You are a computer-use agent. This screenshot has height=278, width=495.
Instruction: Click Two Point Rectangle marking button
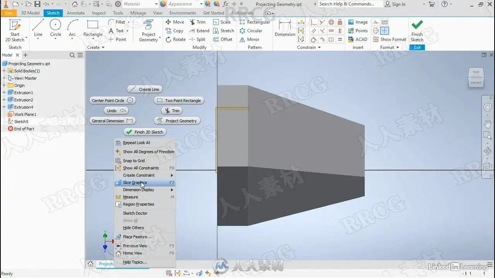tap(179, 100)
